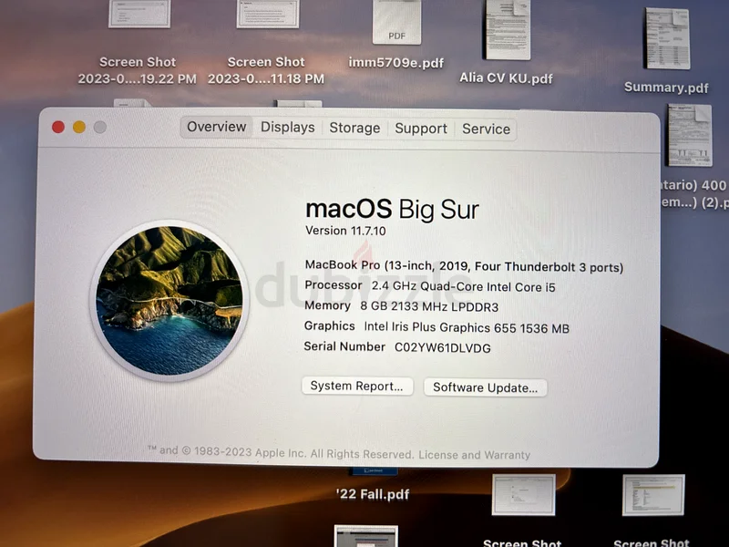Click the macOS Big Sur heading
Image resolution: width=729 pixels, height=547 pixels.
392,209
